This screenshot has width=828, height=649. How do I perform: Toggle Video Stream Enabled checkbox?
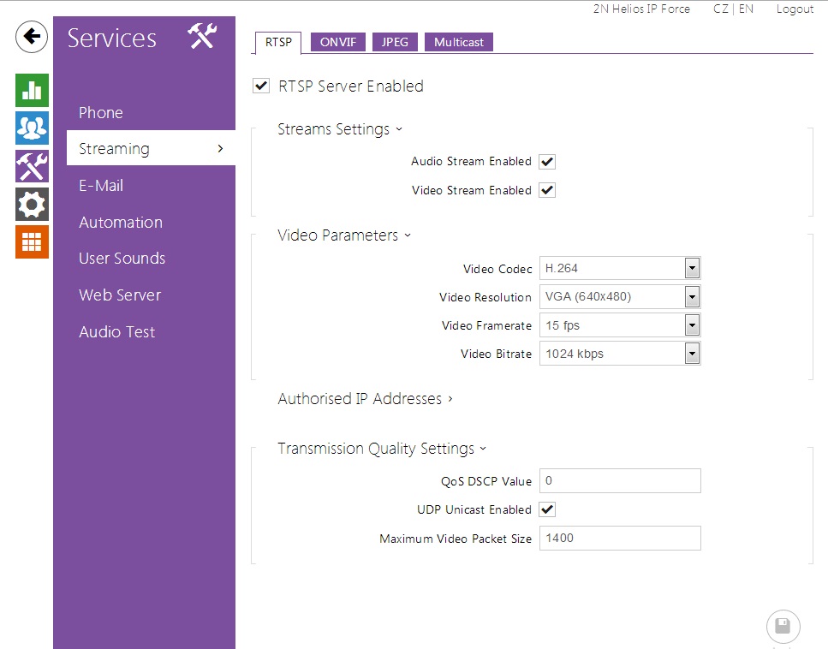pos(547,190)
